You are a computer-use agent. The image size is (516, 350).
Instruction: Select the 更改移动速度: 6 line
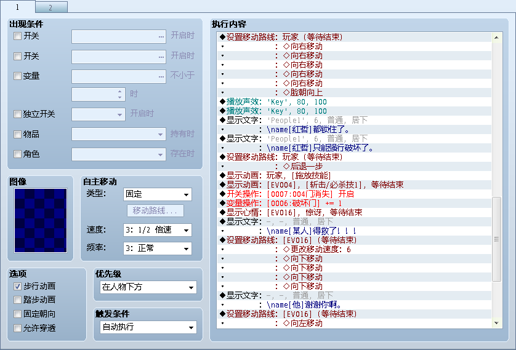[354, 250]
